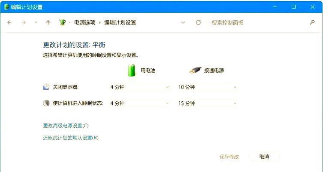323x172 pixels.
Task: Click the power plug icon
Action: coord(195,70)
